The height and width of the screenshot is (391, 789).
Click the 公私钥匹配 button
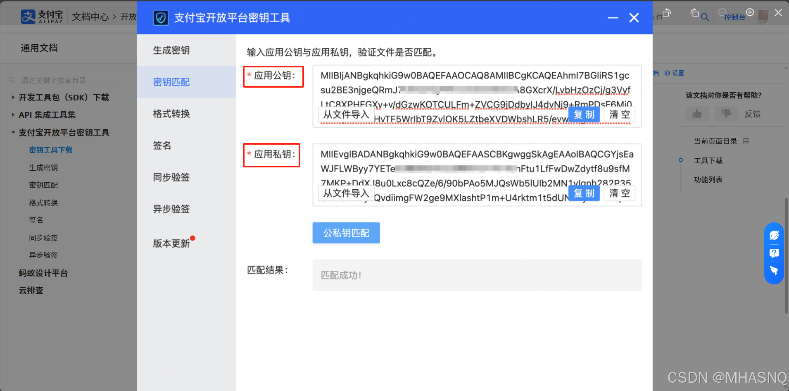coord(346,233)
